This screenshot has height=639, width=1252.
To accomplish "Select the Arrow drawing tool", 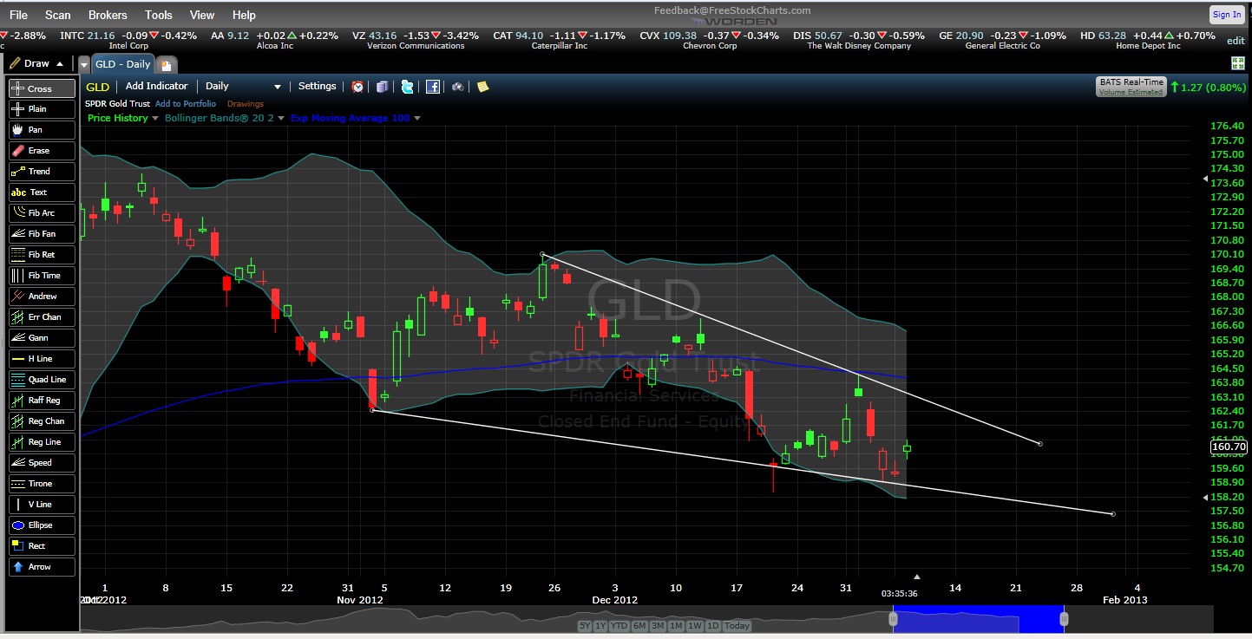I will point(42,567).
